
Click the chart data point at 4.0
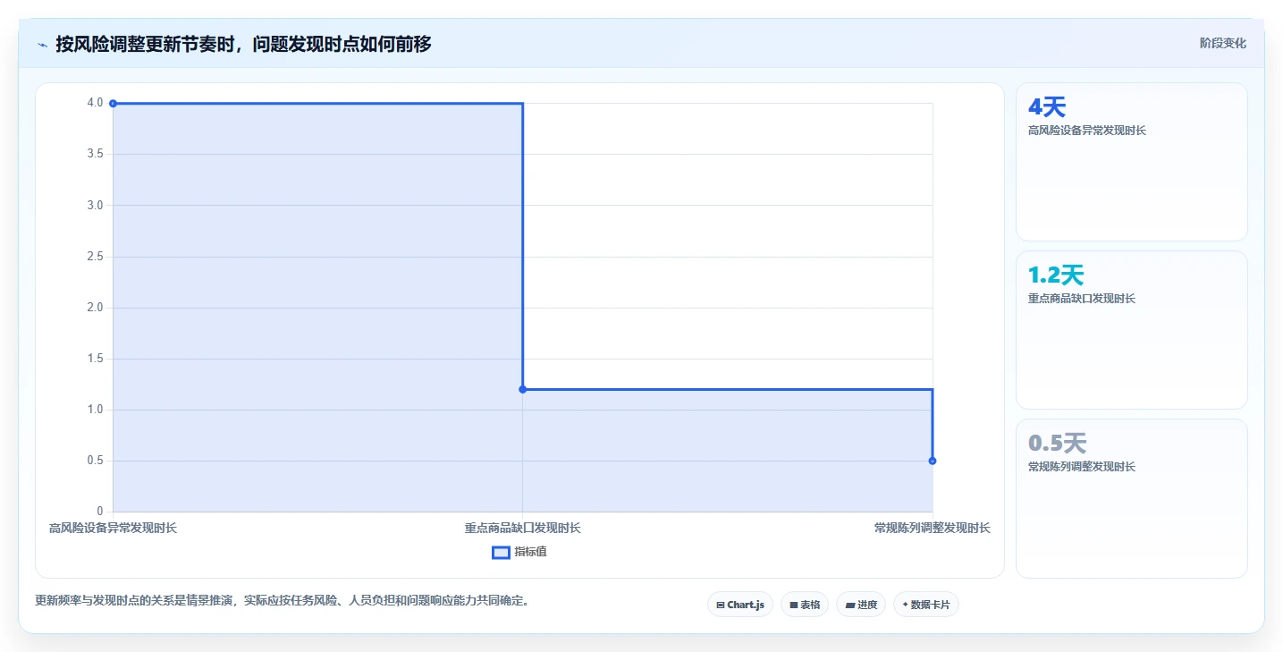pyautogui.click(x=113, y=104)
